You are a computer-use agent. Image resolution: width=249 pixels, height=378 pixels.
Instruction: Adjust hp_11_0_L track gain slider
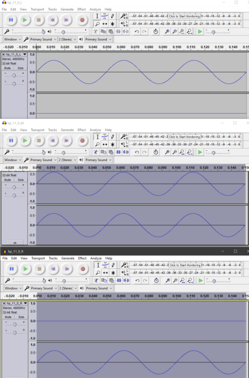click(x=14, y=76)
